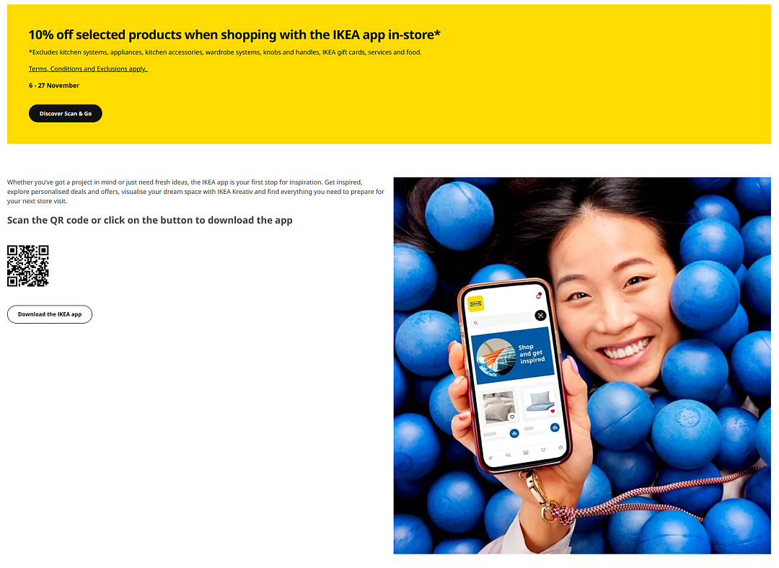
Task: Click the paragraph starting 'Whether you've got a project'
Action: 195,192
